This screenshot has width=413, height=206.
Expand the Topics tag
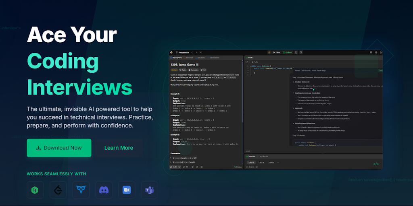(x=183, y=70)
